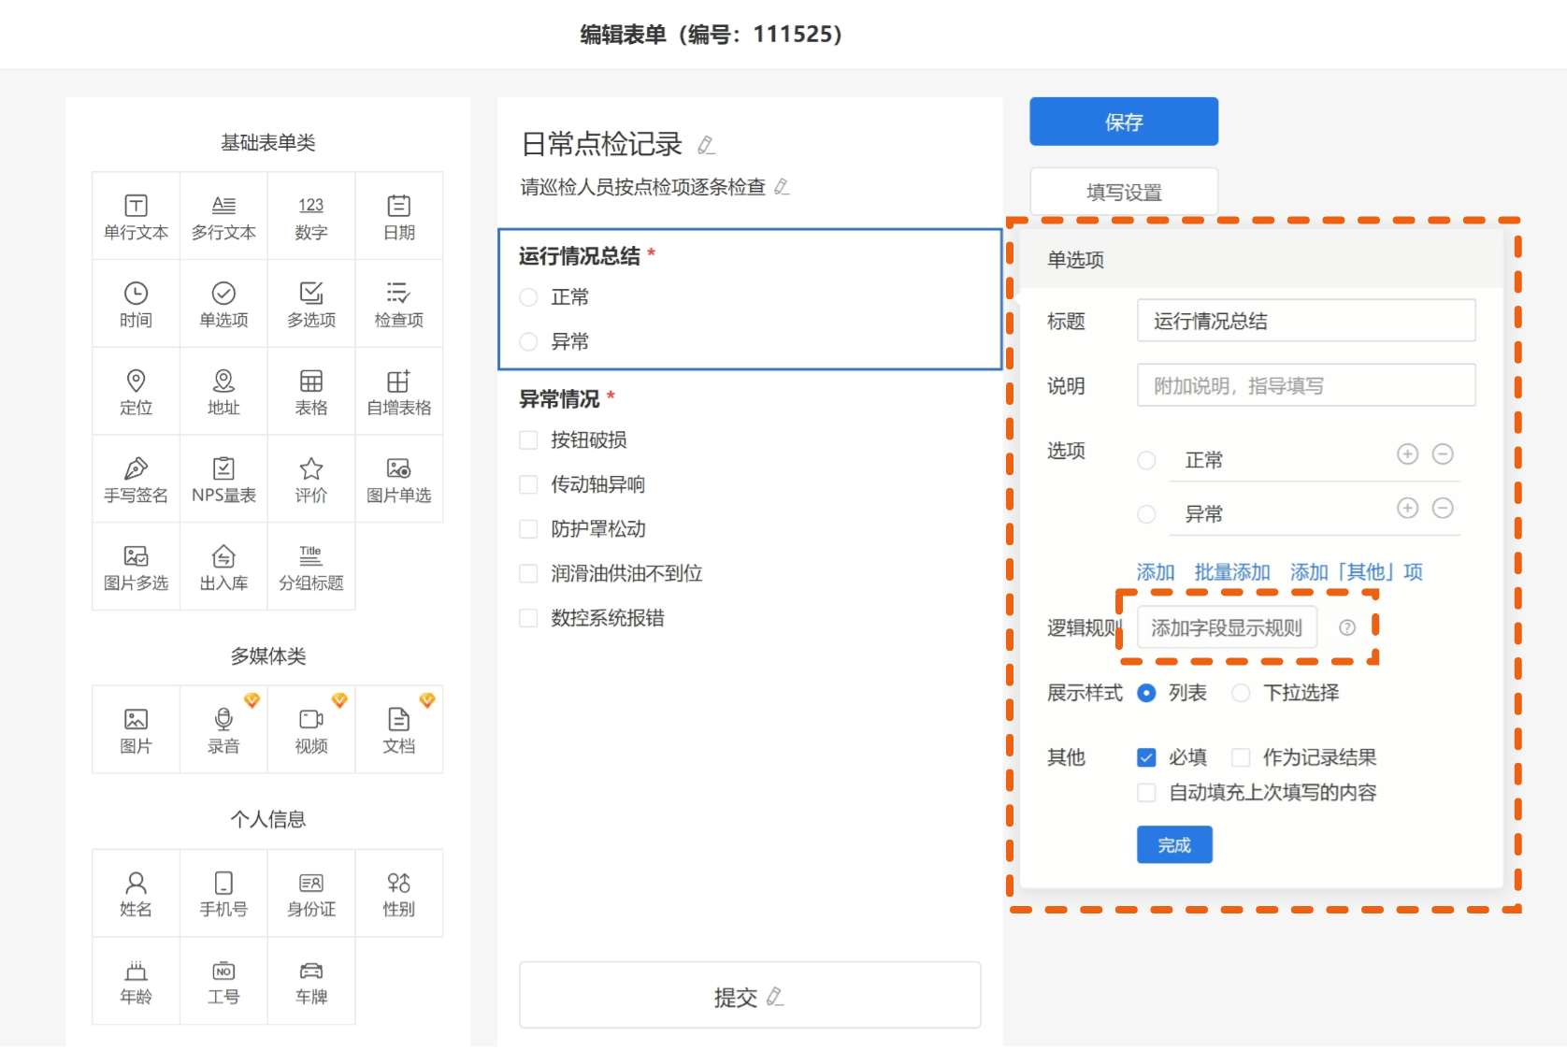Click the edit pencil beside 日常点检记录 title
This screenshot has width=1567, height=1050.
tap(706, 145)
